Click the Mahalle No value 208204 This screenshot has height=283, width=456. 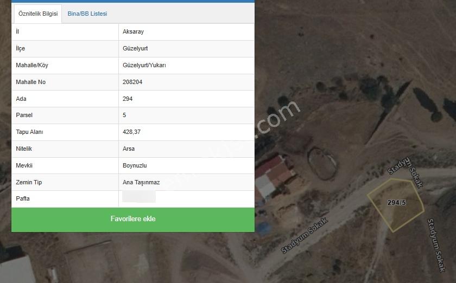pyautogui.click(x=132, y=82)
